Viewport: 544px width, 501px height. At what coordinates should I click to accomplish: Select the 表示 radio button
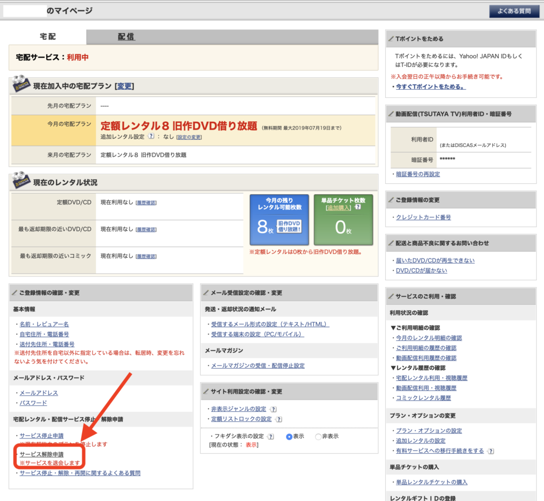289,437
